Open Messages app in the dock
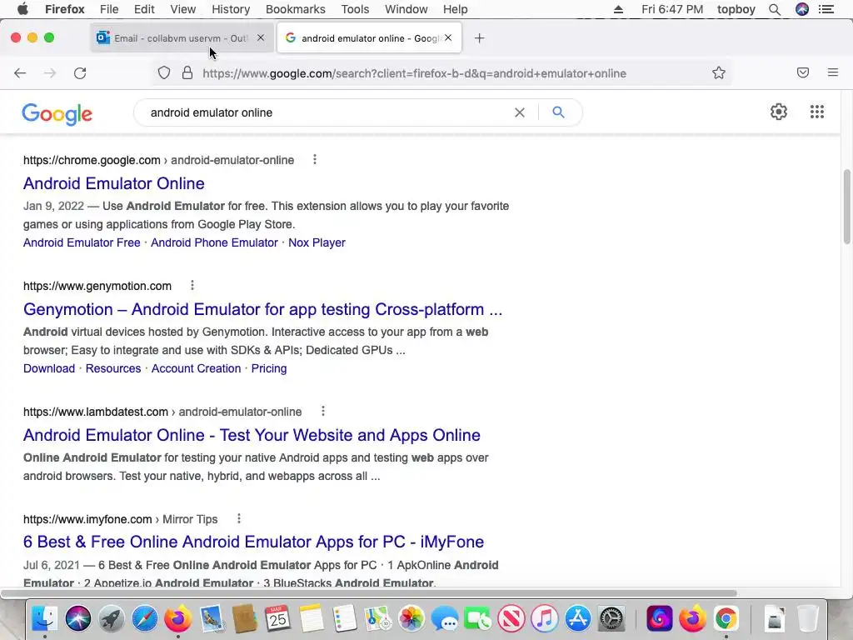The height and width of the screenshot is (640, 853). [445, 619]
